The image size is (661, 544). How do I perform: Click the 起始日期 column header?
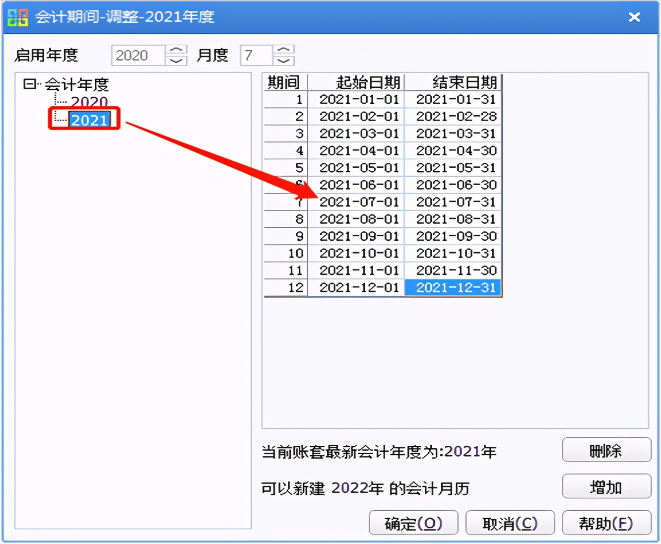click(356, 82)
